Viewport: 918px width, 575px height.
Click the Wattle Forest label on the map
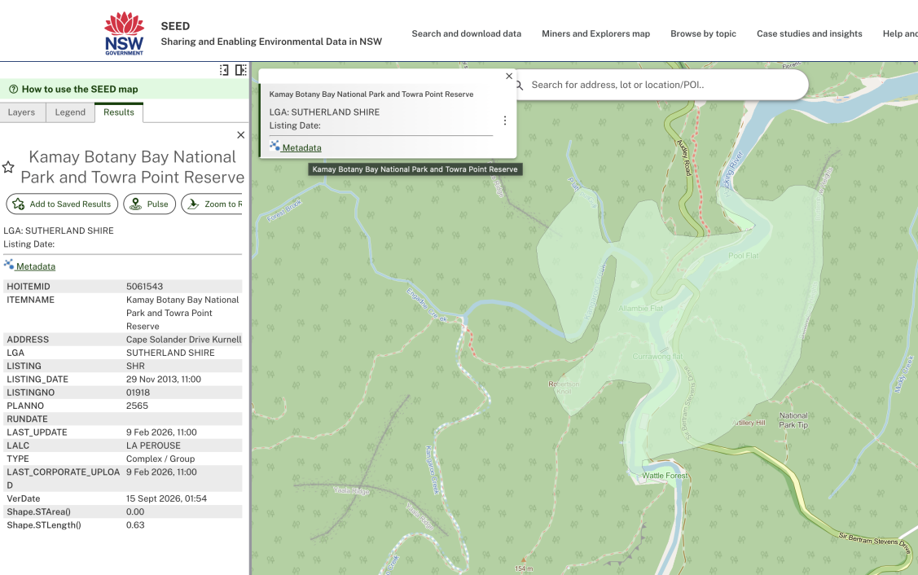click(x=665, y=476)
